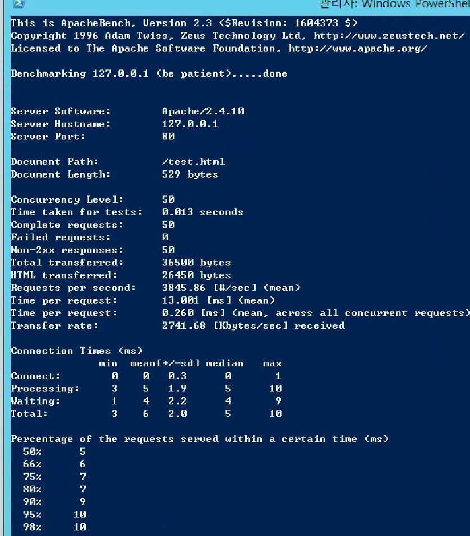The height and width of the screenshot is (536, 470).
Task: Click the Windows PowerShell window title text
Action: 395,4
